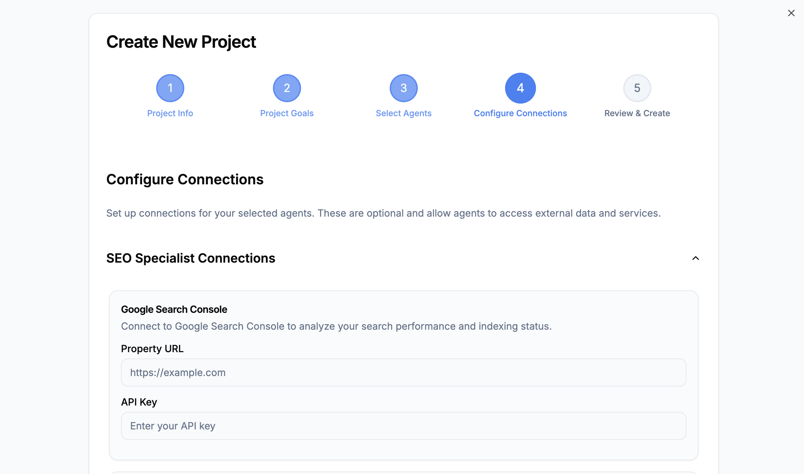The height and width of the screenshot is (474, 804).
Task: Click the https://example.com placeholder field
Action: (403, 373)
